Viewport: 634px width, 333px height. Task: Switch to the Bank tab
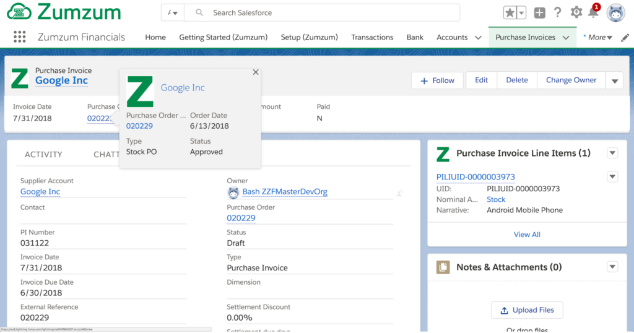(x=415, y=37)
